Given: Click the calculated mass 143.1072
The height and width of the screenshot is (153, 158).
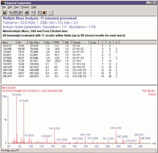Looking at the screenshot, I should pyautogui.click(x=34, y=67).
